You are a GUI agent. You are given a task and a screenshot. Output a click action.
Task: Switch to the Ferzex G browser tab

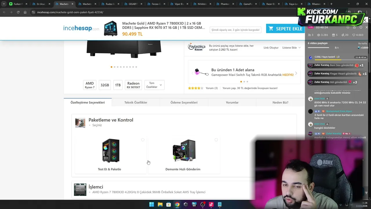(x=156, y=4)
